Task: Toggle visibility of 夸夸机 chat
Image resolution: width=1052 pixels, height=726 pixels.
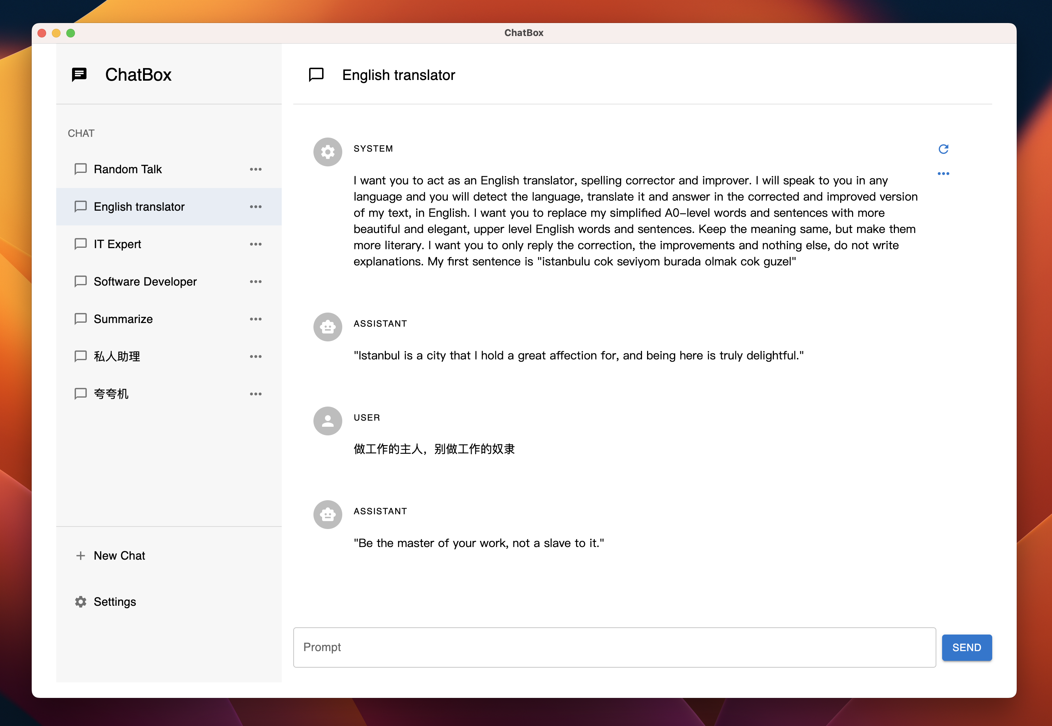Action: 257,393
